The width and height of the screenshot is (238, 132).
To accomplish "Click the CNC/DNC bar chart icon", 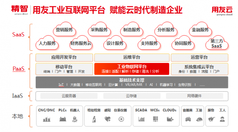I will tap(47, 119).
